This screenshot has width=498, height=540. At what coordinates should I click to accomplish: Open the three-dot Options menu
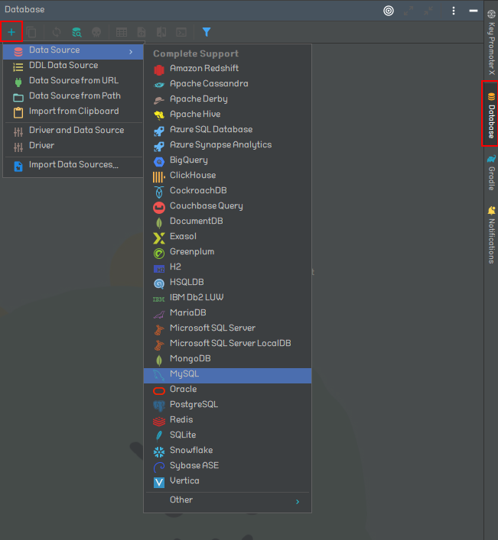(x=454, y=11)
